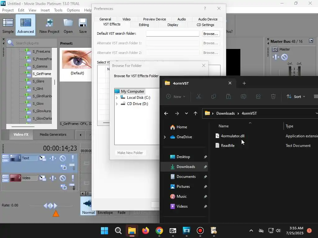Switch to the Editing preferences tab

[x=144, y=25]
